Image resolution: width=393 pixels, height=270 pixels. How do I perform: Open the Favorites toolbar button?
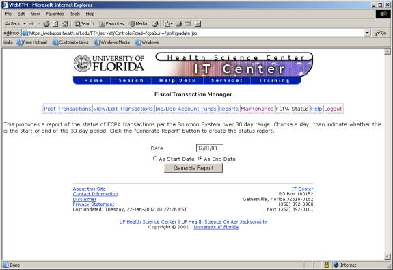[111, 24]
